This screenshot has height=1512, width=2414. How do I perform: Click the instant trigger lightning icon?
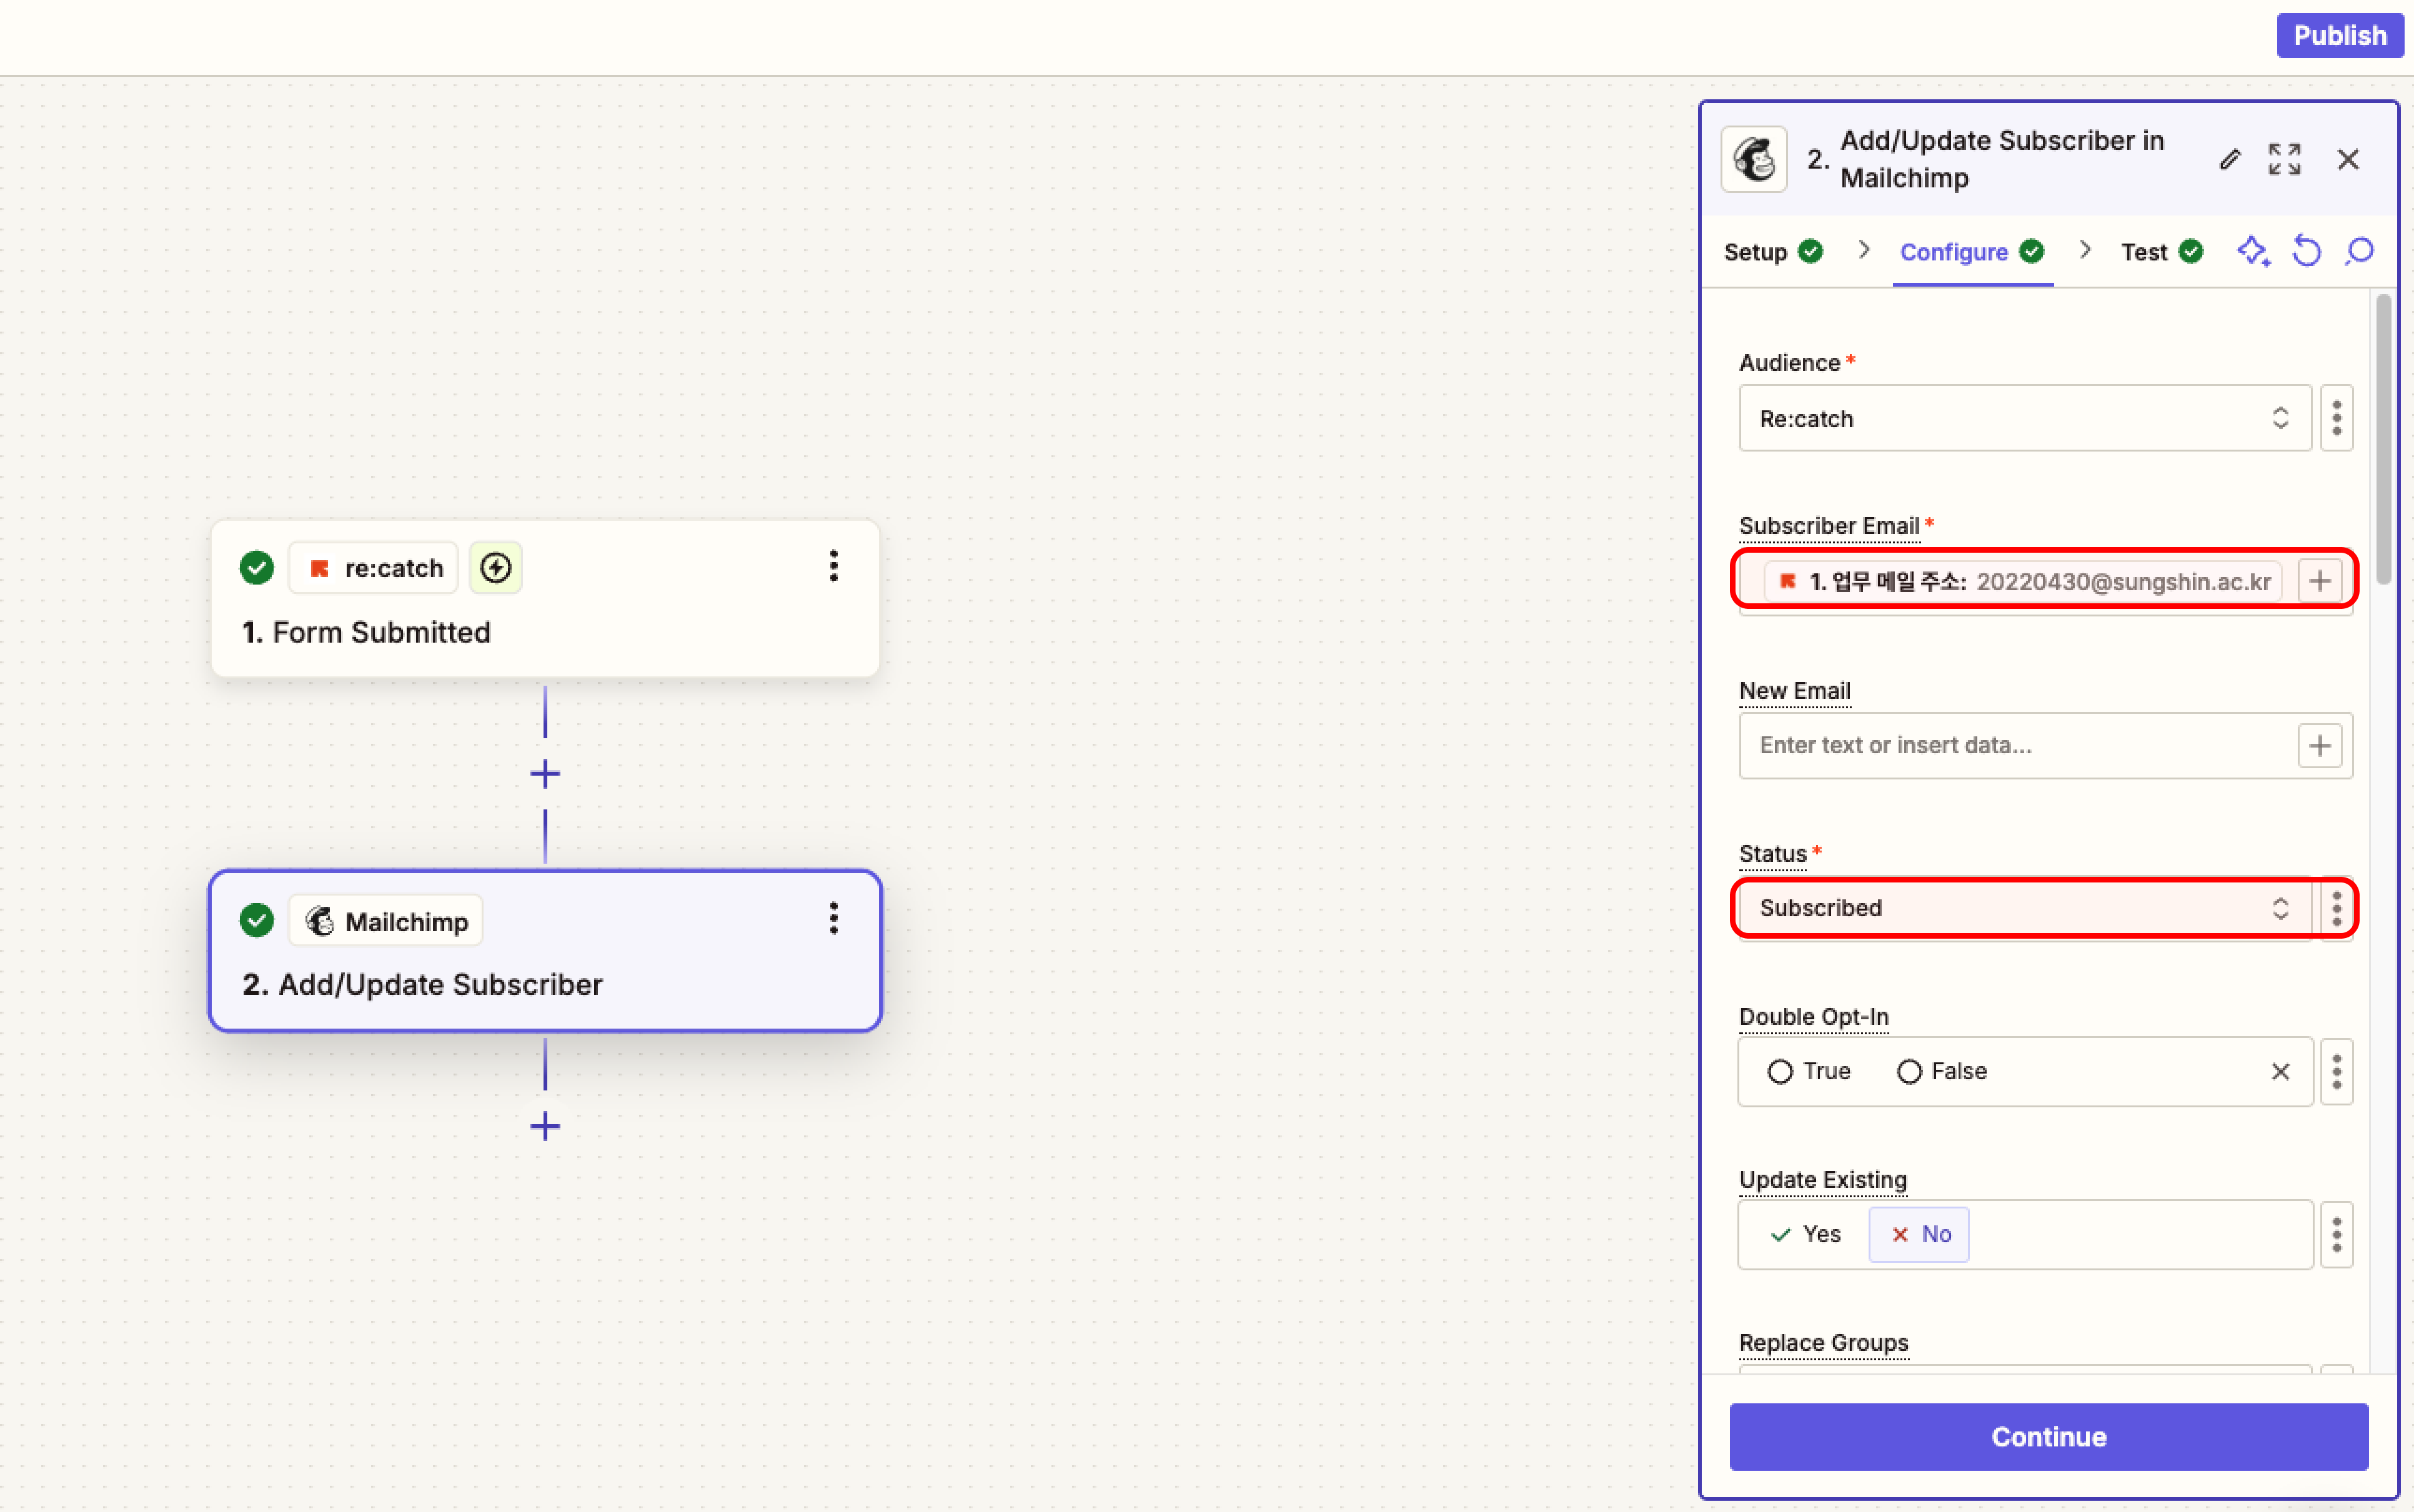[x=495, y=568]
